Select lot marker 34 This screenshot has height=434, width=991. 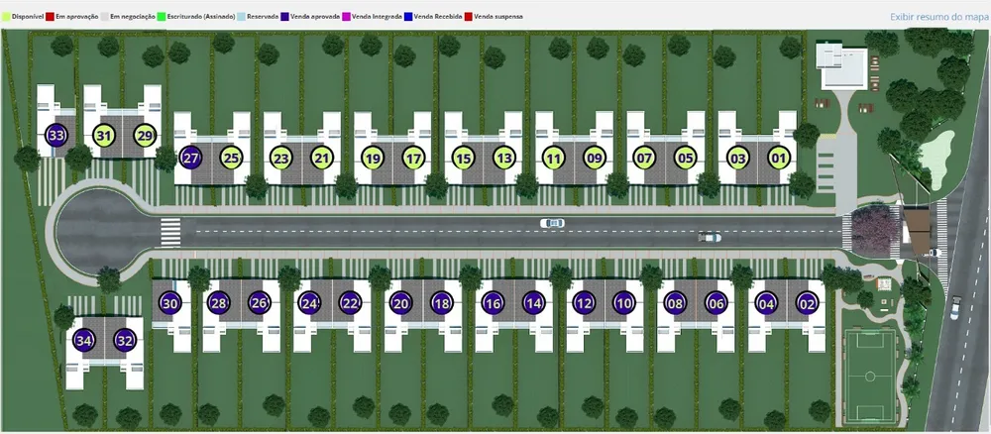click(x=83, y=341)
